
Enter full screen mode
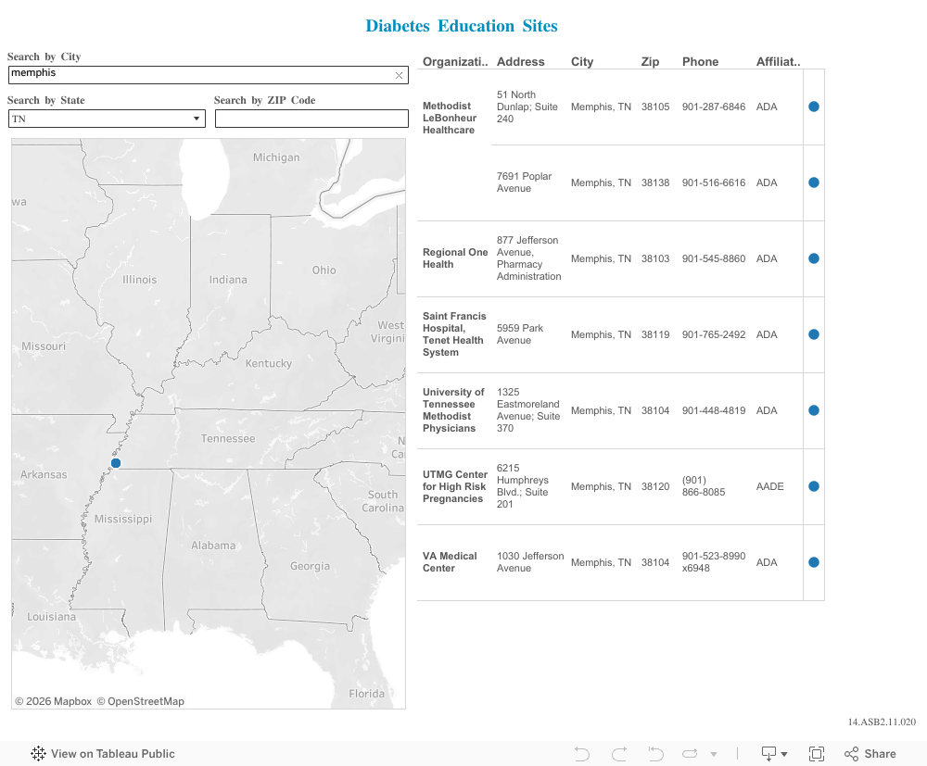817,754
